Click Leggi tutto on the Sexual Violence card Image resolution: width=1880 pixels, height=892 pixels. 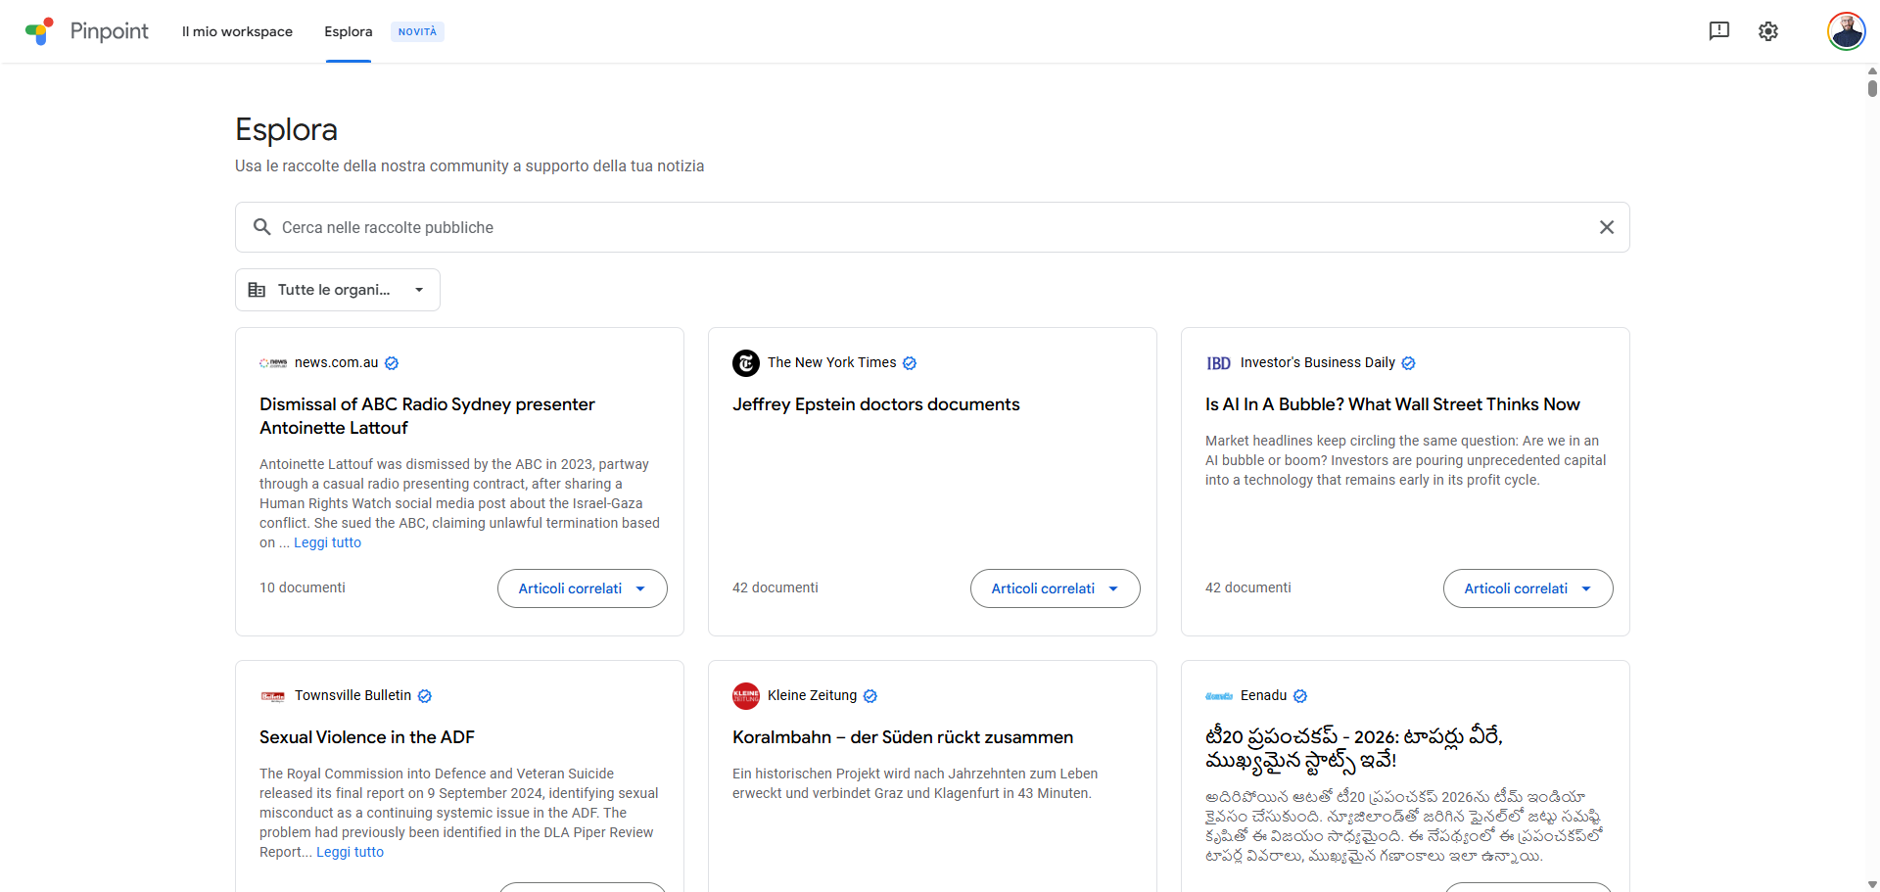350,852
